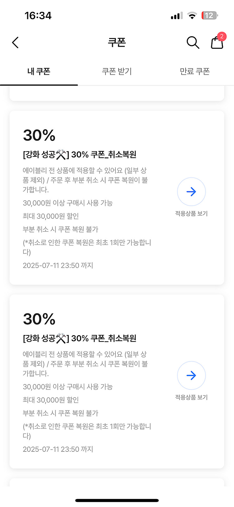Select the 내 쿠폰 tab

tap(39, 72)
